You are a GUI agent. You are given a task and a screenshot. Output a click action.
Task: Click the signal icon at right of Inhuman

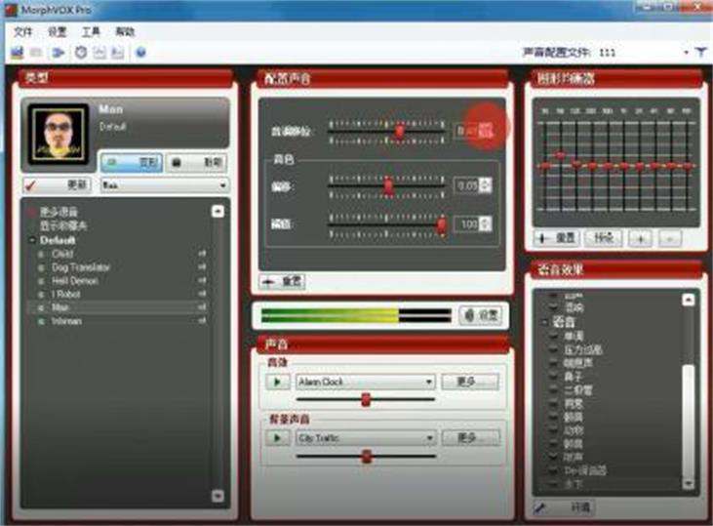tap(202, 321)
